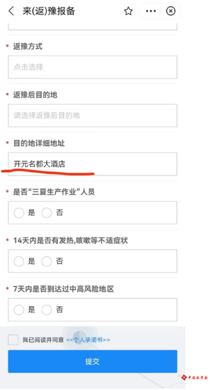Click the 目的地详细地址 input field
This screenshot has width=215, height=390.
(x=92, y=164)
